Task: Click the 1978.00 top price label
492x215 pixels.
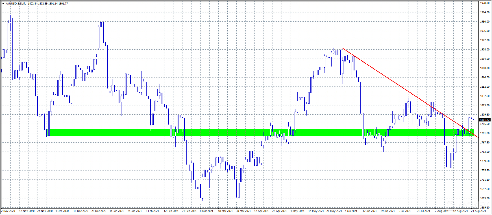Action: point(485,3)
